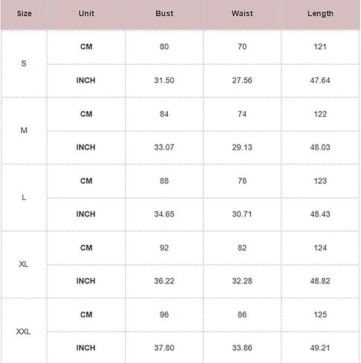
Task: Select the length value 48.43
Action: click(320, 214)
